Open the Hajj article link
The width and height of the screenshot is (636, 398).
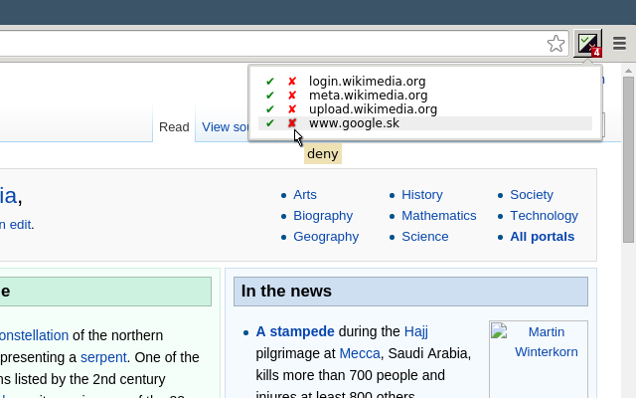point(416,331)
